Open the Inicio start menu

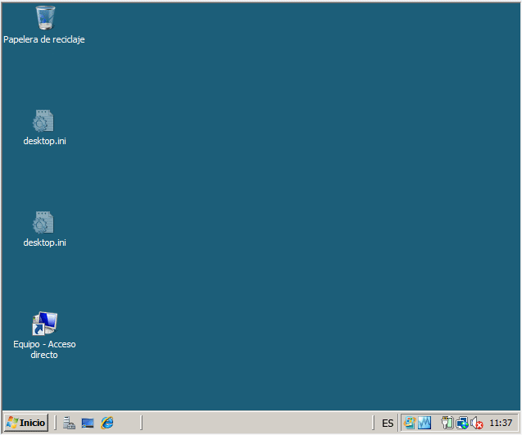(x=25, y=423)
